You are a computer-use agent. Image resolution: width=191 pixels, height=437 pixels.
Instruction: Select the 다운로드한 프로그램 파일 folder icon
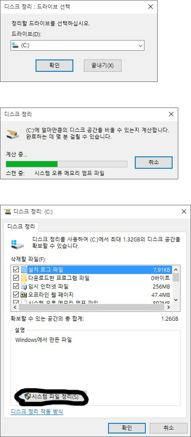(x=24, y=278)
